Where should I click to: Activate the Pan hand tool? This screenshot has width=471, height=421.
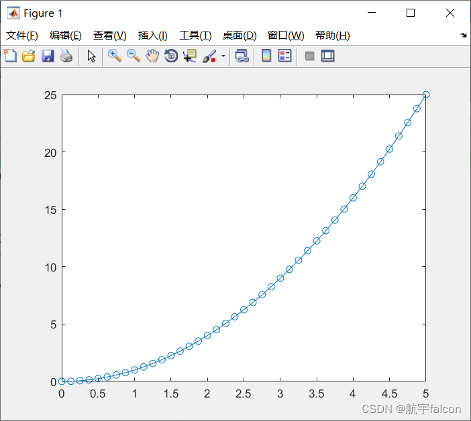152,56
